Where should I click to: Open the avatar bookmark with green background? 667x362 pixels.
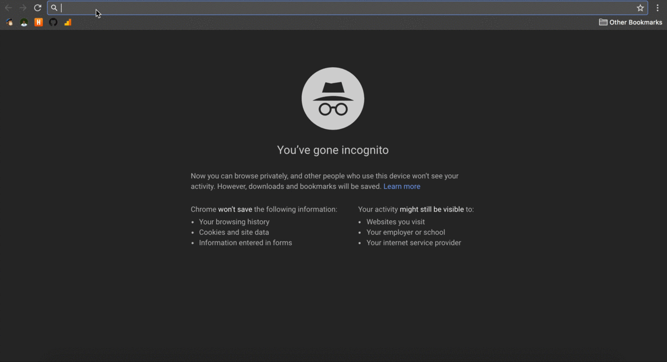click(x=24, y=22)
